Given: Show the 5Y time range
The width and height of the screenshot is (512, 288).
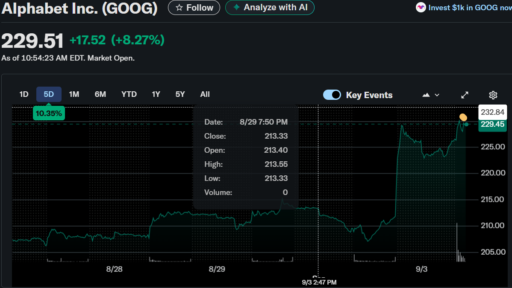Looking at the screenshot, I should (x=180, y=94).
